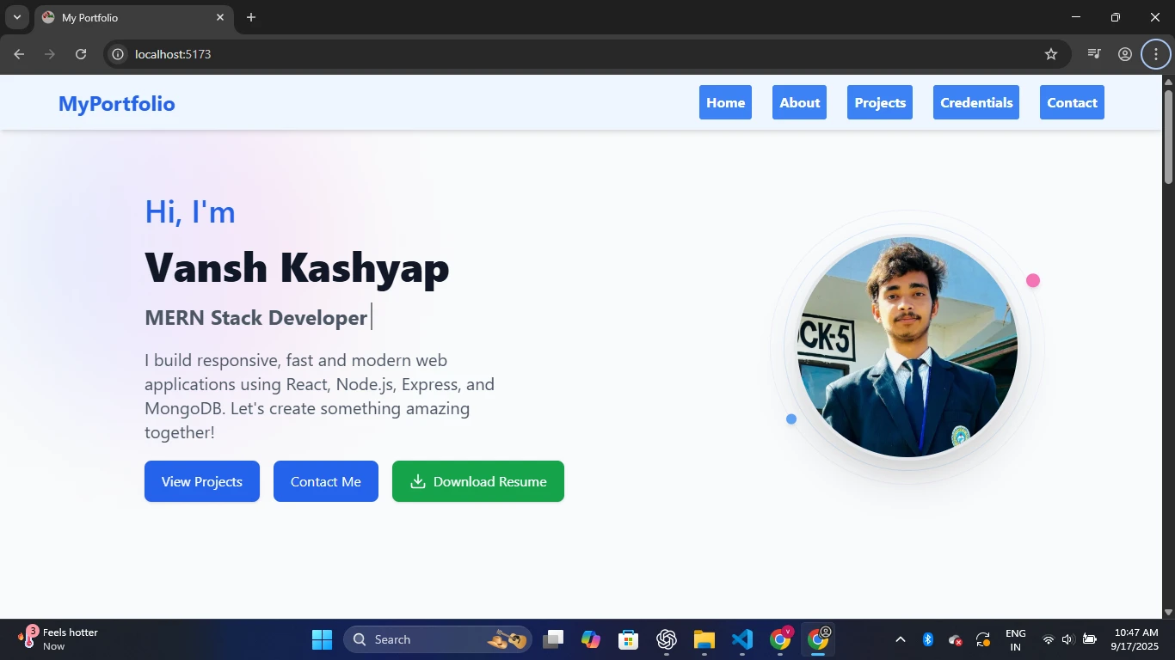This screenshot has width=1175, height=660.
Task: Open the volume icon in system tray
Action: 1068,639
